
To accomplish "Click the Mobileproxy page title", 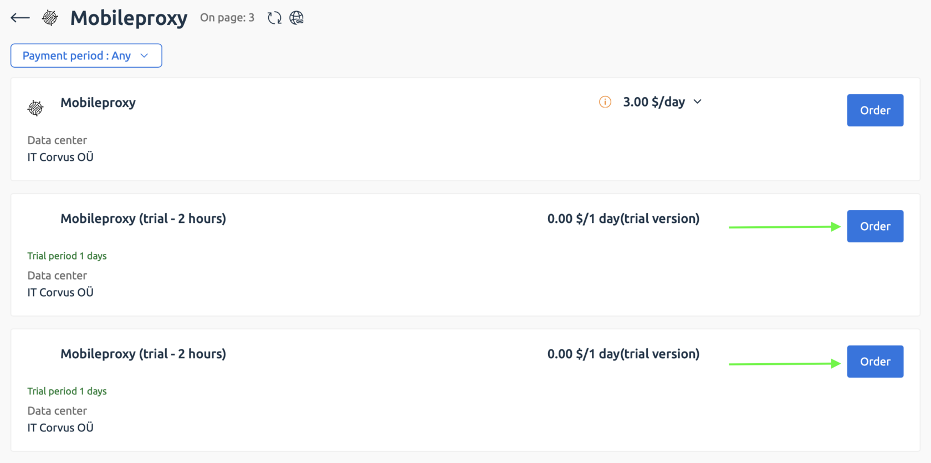I will tap(128, 17).
